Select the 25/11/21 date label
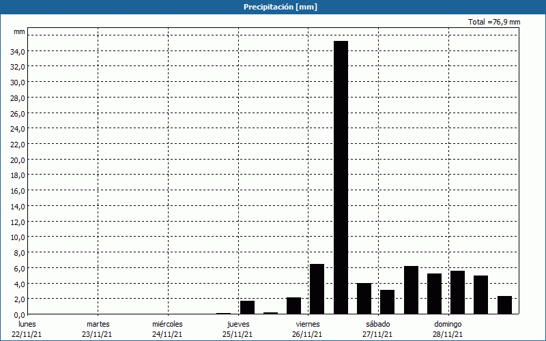This screenshot has height=341, width=546. [x=238, y=334]
